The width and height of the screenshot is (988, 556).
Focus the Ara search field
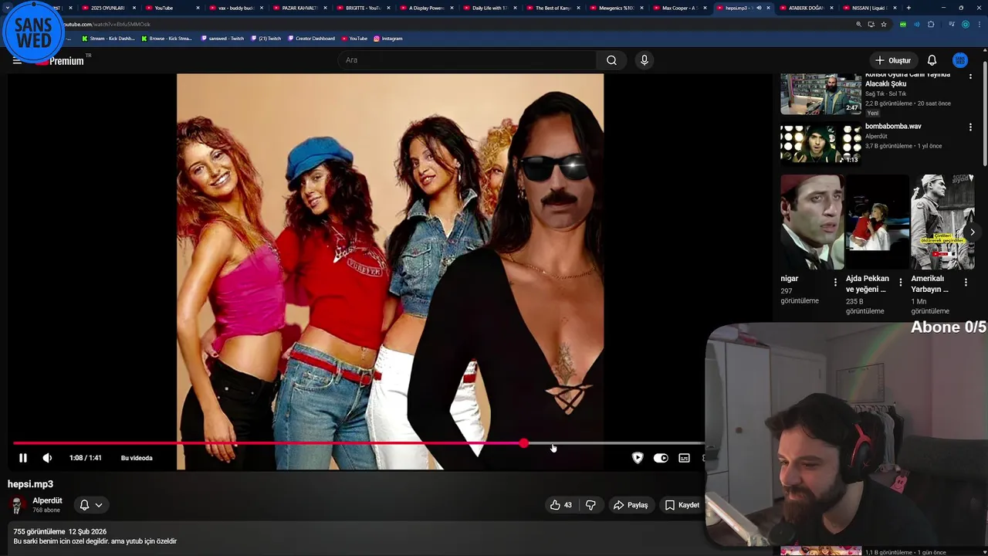click(x=467, y=60)
